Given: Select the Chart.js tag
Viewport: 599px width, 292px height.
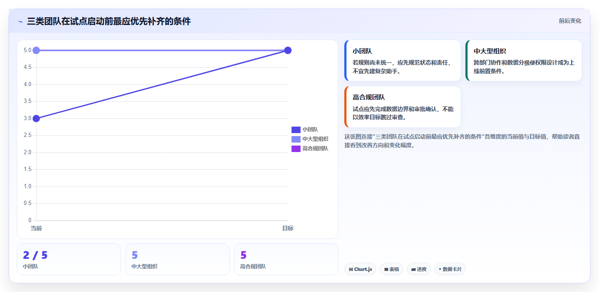Looking at the screenshot, I should click(x=360, y=269).
